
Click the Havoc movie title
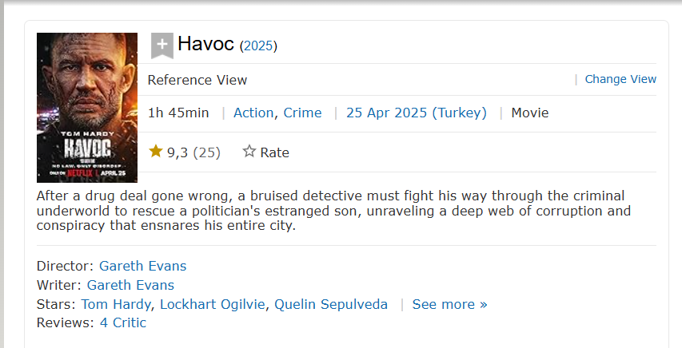pyautogui.click(x=206, y=44)
